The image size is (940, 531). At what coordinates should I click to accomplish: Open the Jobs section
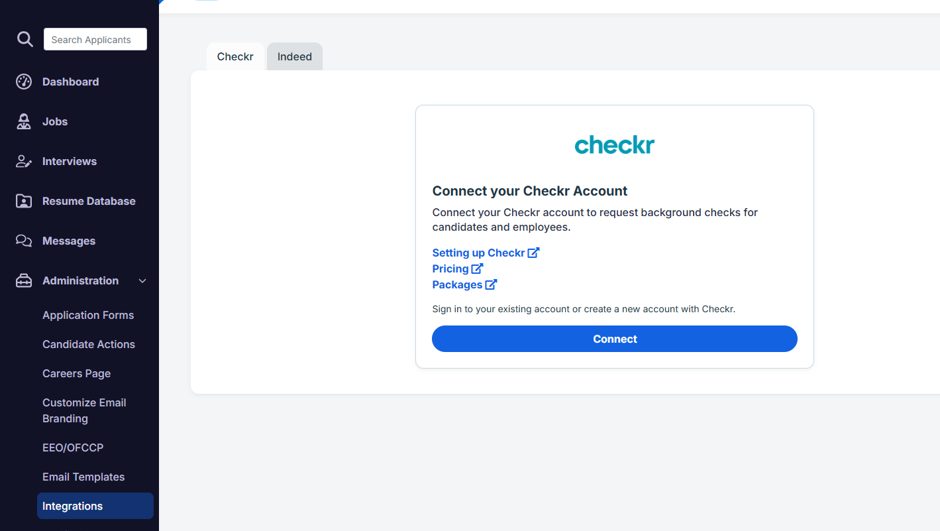click(x=55, y=121)
